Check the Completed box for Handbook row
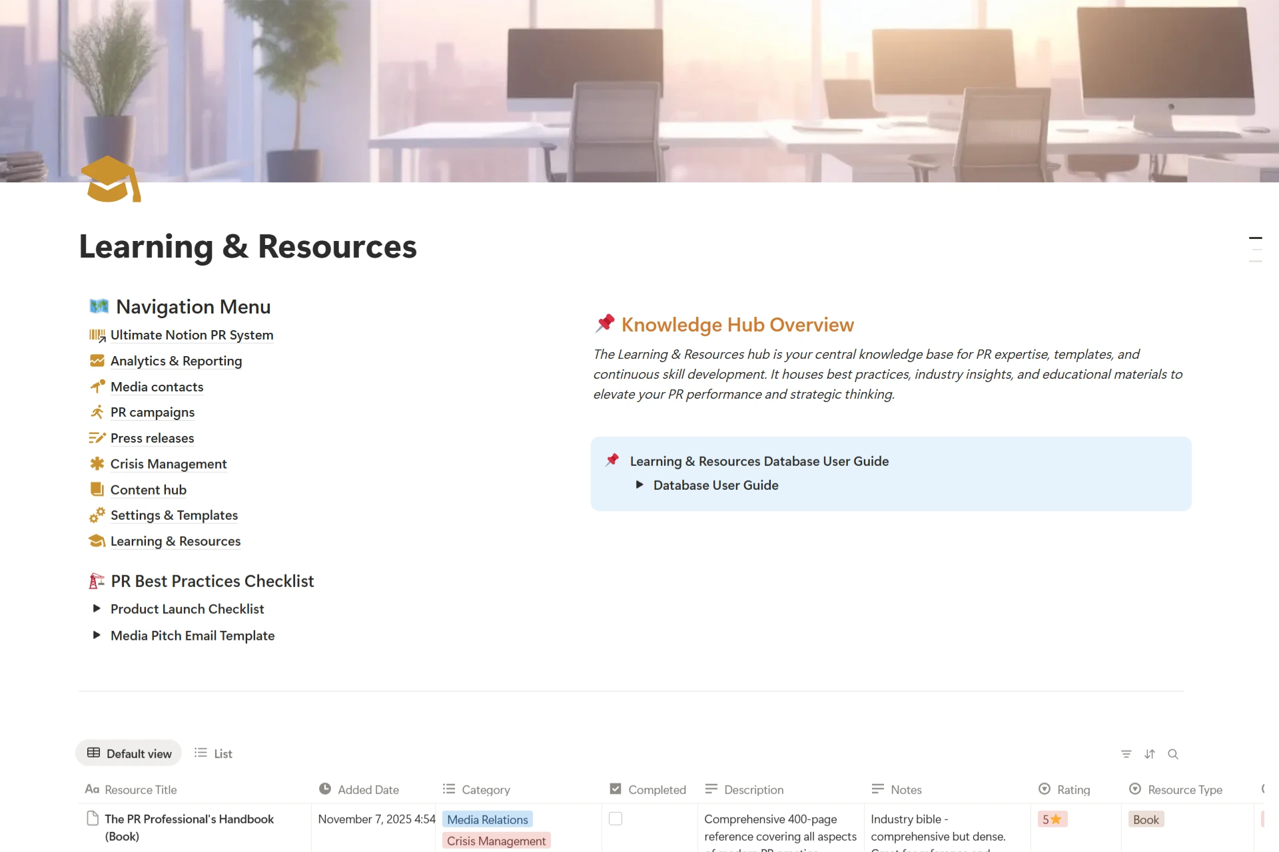Viewport: 1279px width, 852px height. [x=616, y=819]
